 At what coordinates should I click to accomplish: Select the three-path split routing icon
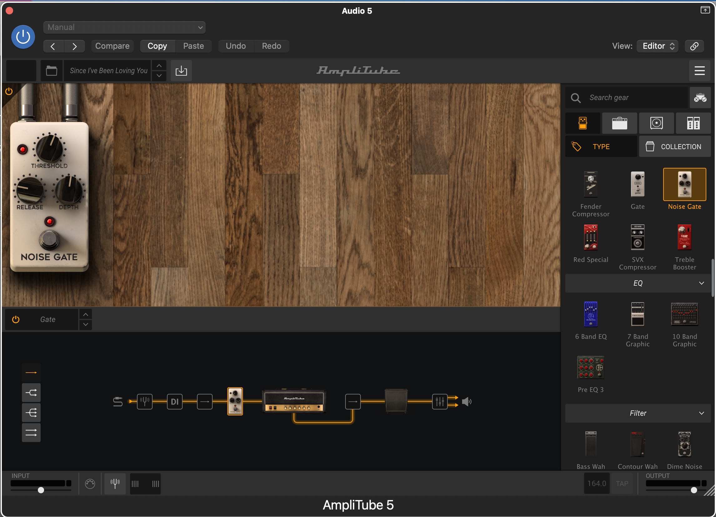pyautogui.click(x=31, y=413)
